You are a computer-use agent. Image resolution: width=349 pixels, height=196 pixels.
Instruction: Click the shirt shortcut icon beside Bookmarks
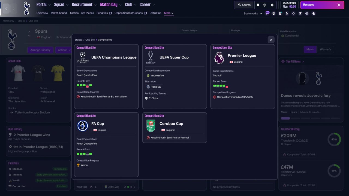pos(274,13)
